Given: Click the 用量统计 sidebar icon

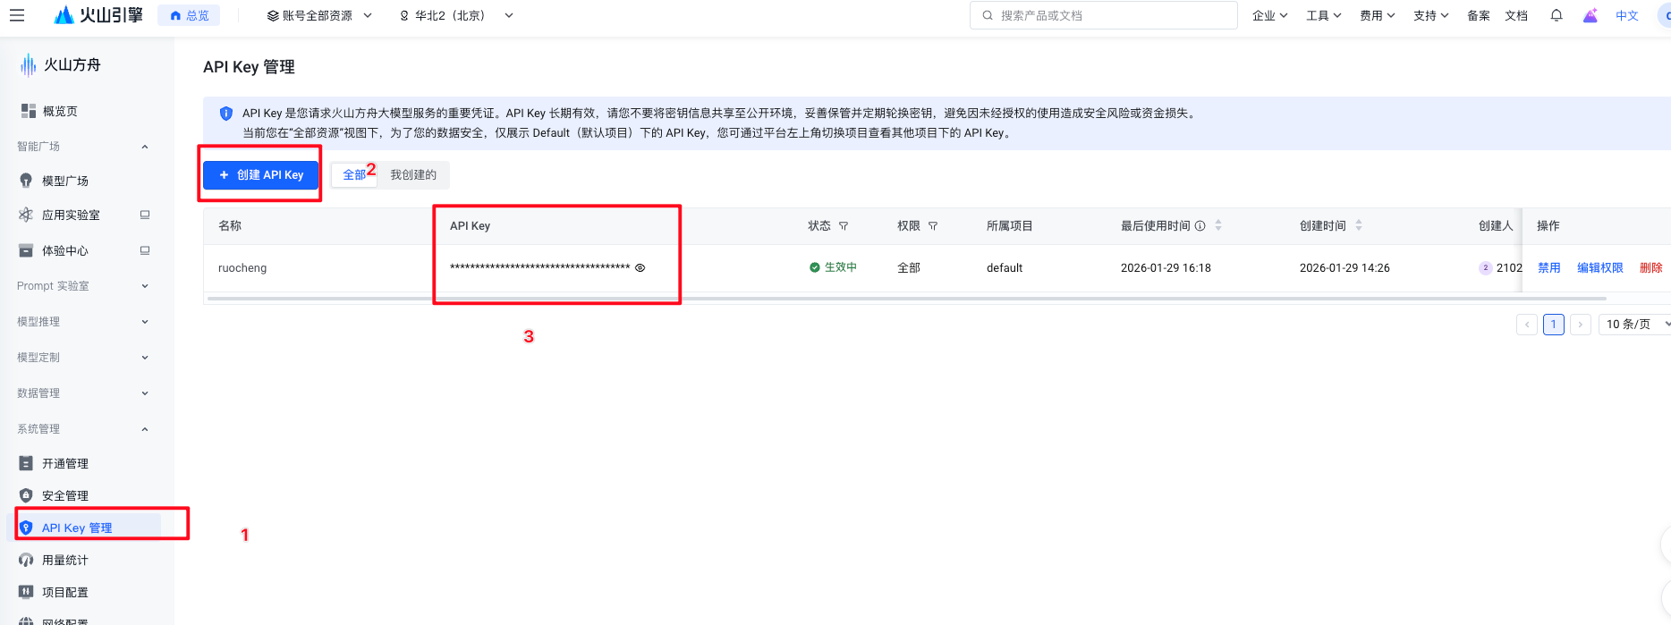Looking at the screenshot, I should click(x=26, y=560).
